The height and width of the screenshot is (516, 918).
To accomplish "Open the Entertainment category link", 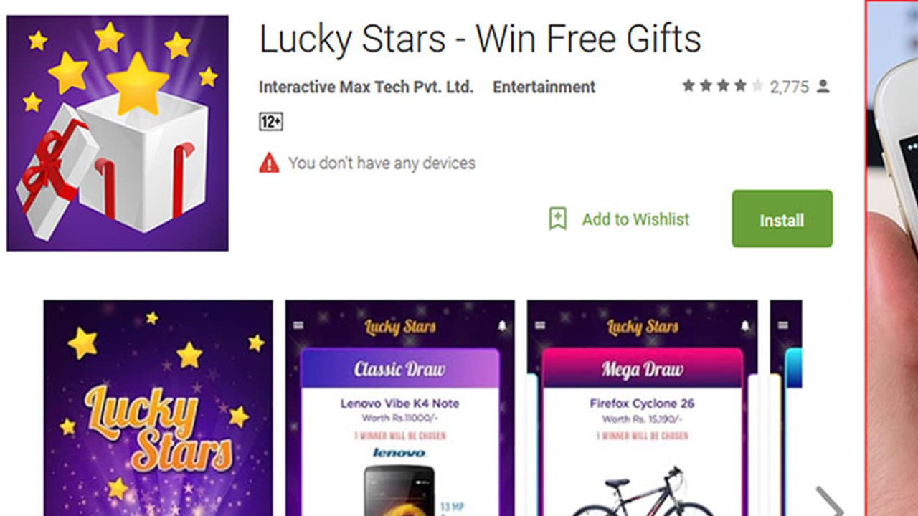I will point(544,87).
